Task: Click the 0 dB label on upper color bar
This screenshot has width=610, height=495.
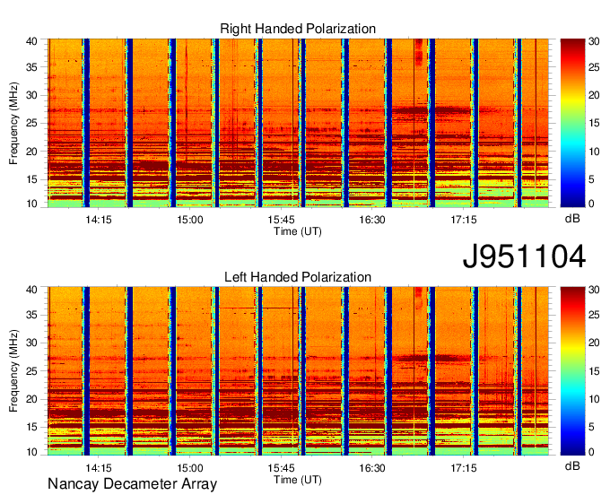Action: (591, 204)
